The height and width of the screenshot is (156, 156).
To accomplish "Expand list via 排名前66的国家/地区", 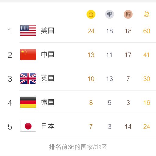I will click(x=78, y=147).
